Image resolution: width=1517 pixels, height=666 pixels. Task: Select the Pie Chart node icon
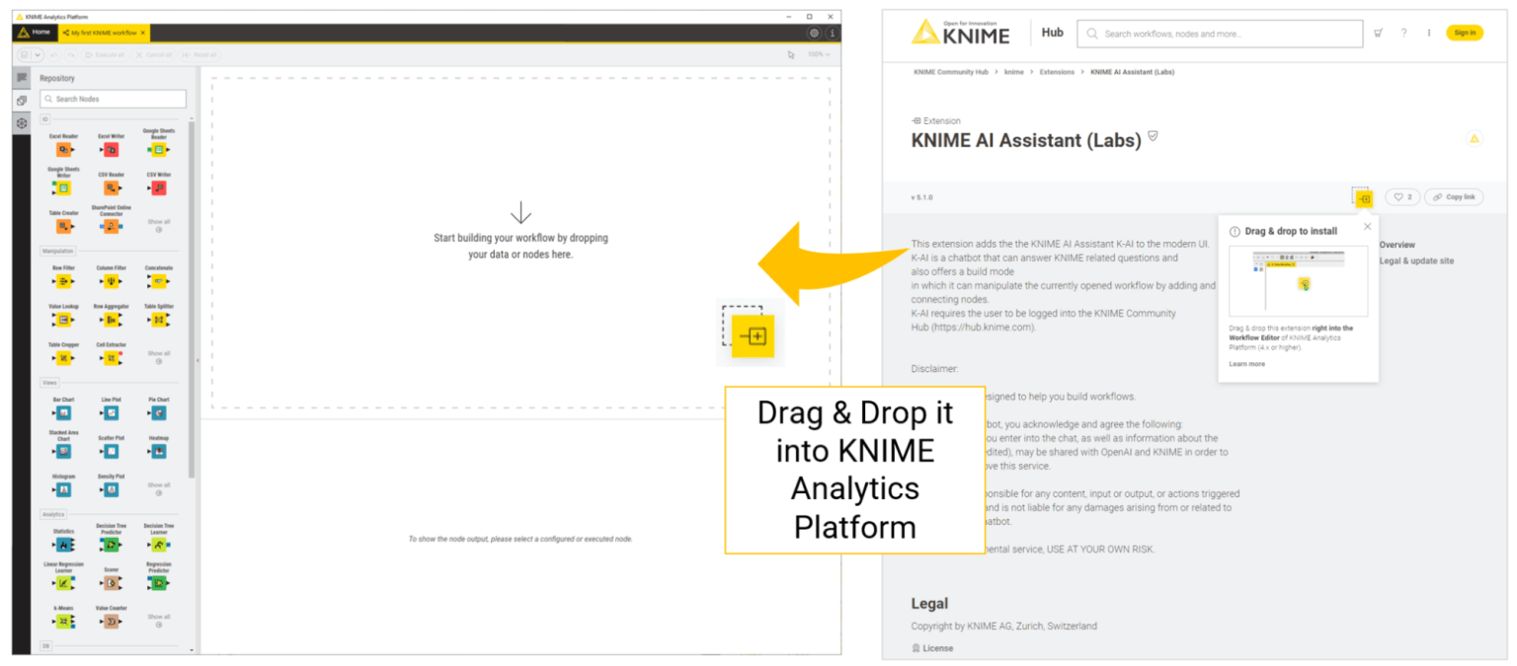(x=158, y=413)
